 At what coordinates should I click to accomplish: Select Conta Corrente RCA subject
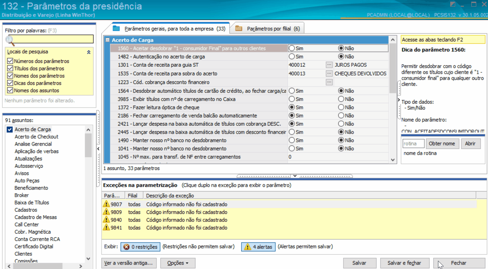click(x=37, y=239)
